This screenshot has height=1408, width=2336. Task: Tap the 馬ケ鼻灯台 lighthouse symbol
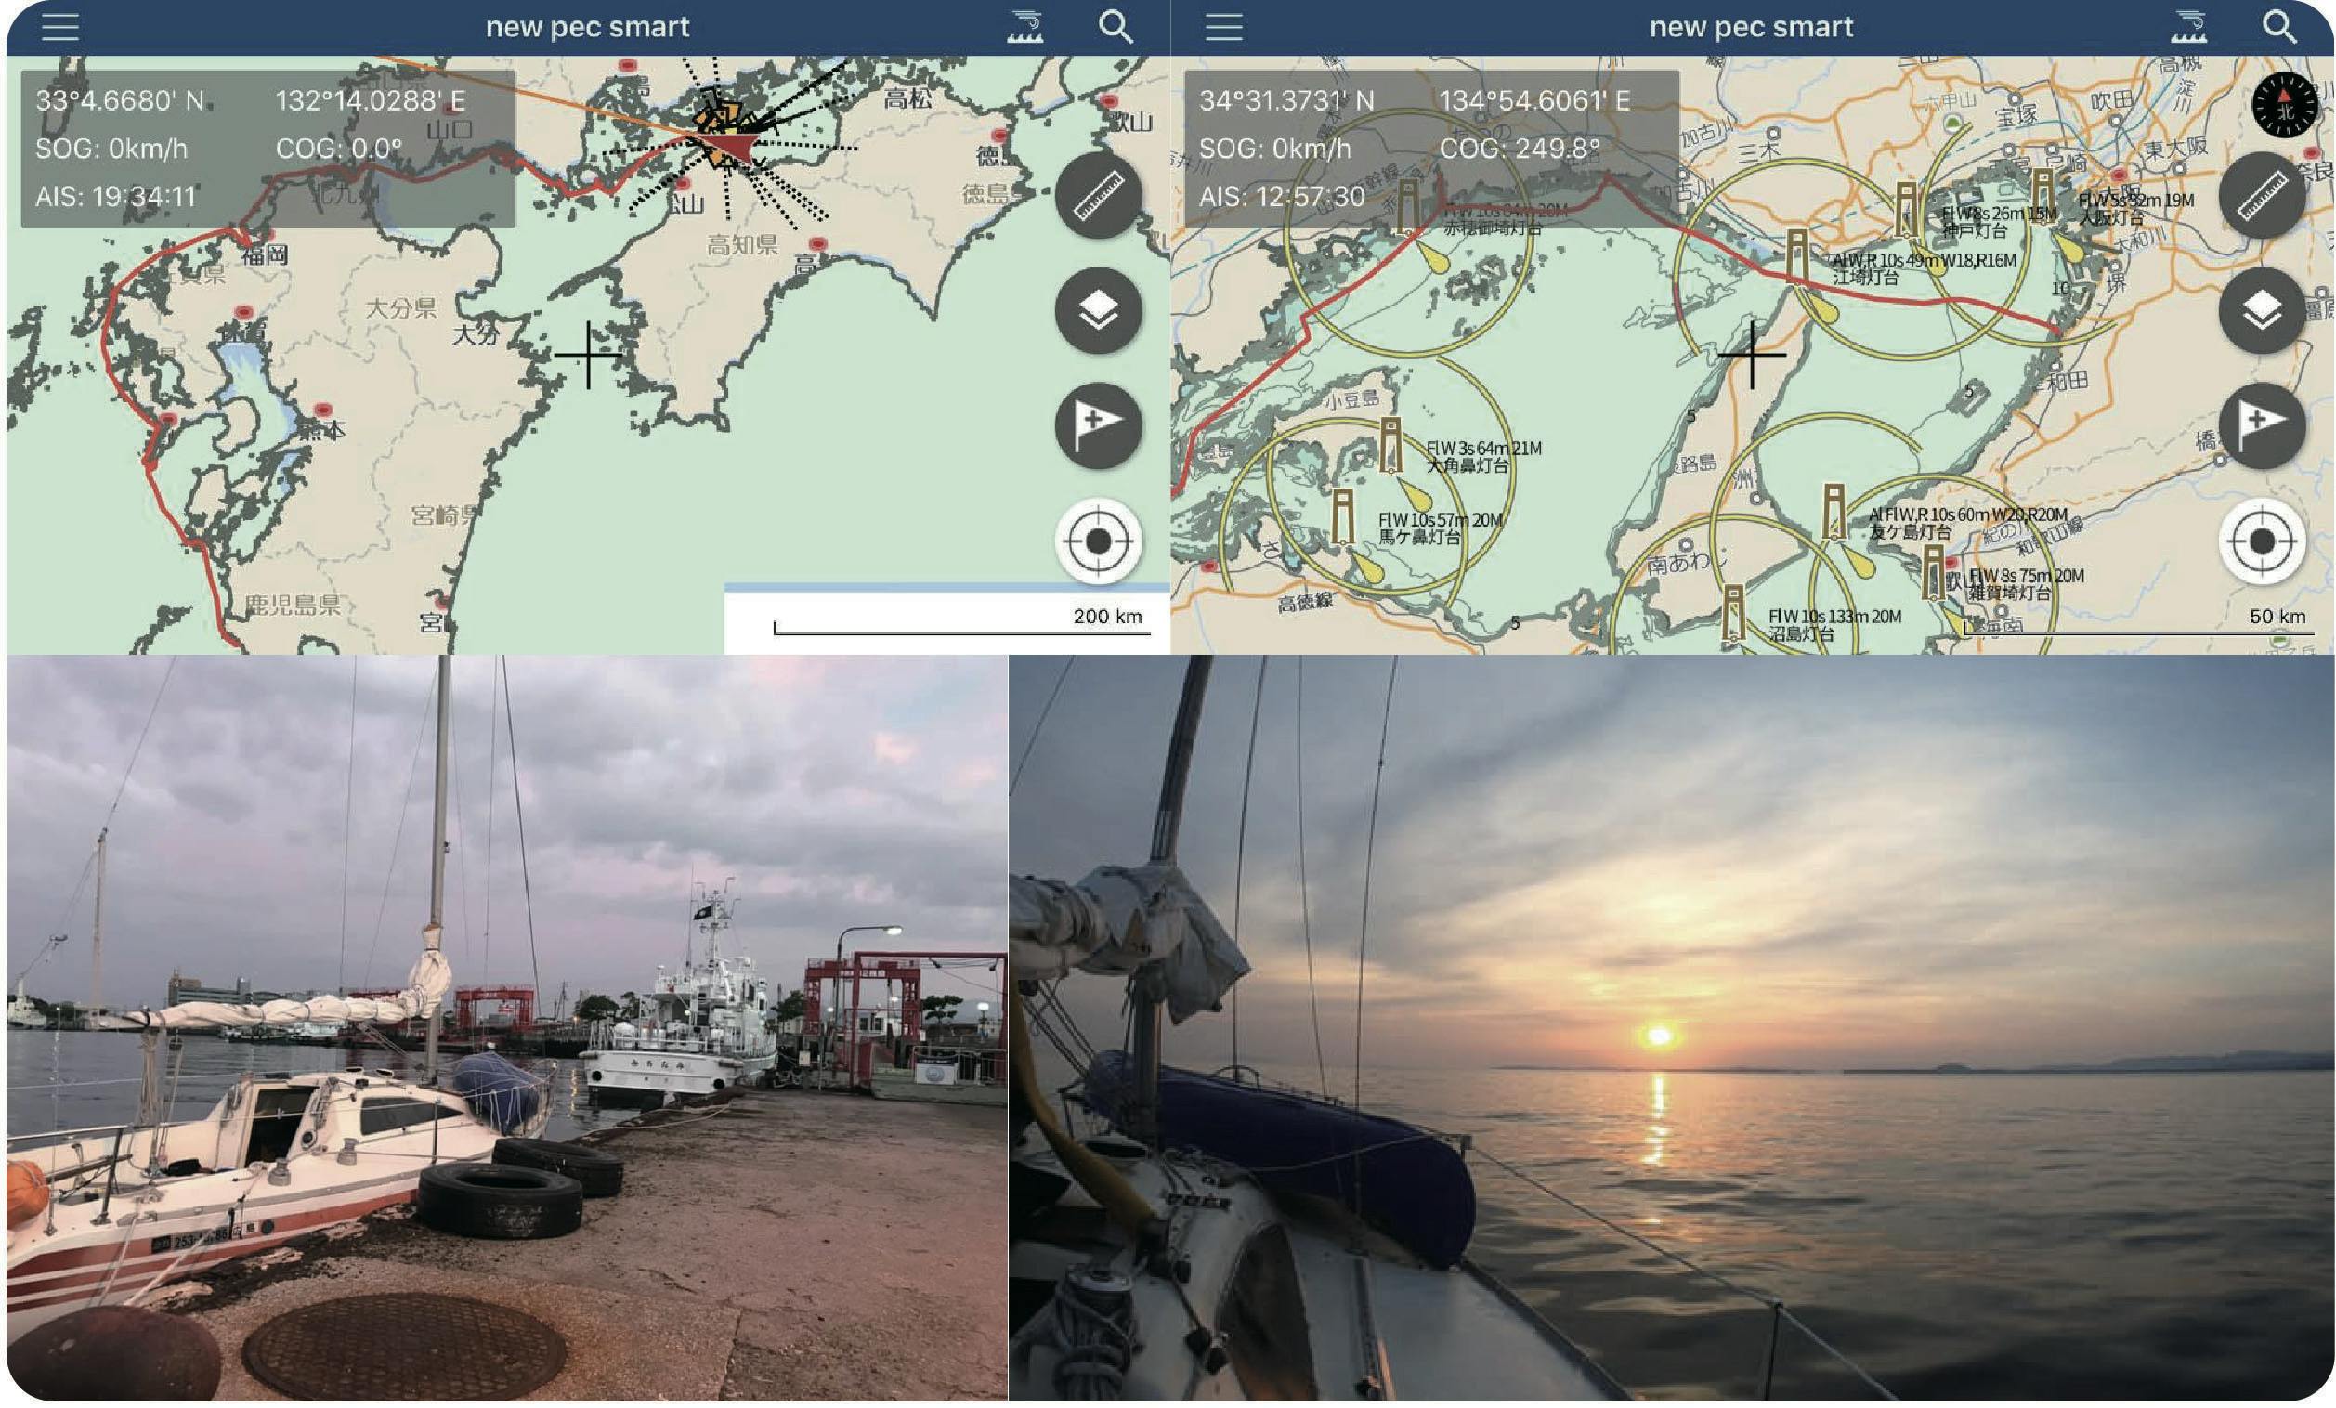click(1341, 516)
